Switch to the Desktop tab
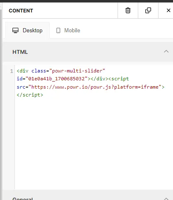The height and width of the screenshot is (200, 173). [x=27, y=30]
